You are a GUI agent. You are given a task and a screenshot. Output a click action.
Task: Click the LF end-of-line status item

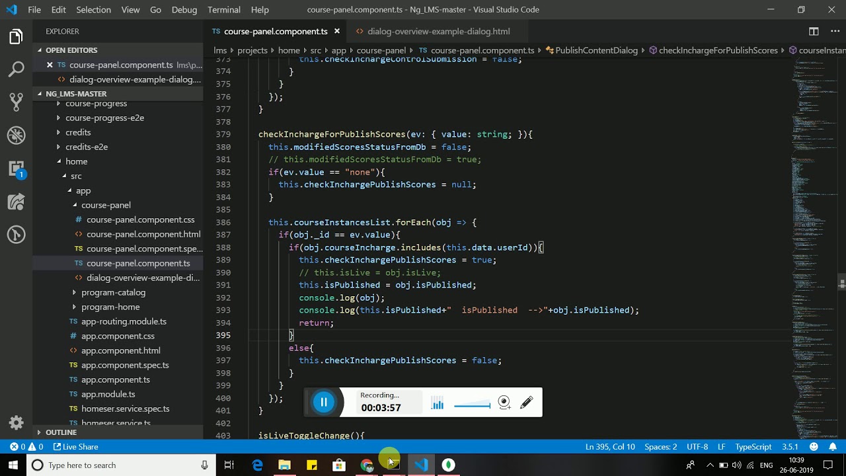pos(722,447)
